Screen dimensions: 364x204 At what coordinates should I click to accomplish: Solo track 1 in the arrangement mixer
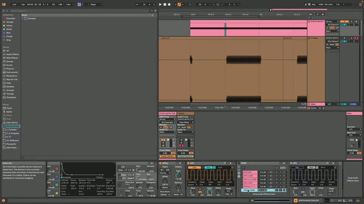tap(351, 22)
